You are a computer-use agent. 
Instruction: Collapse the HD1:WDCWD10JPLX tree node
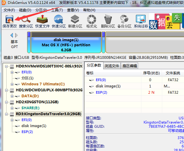tap(6, 90)
